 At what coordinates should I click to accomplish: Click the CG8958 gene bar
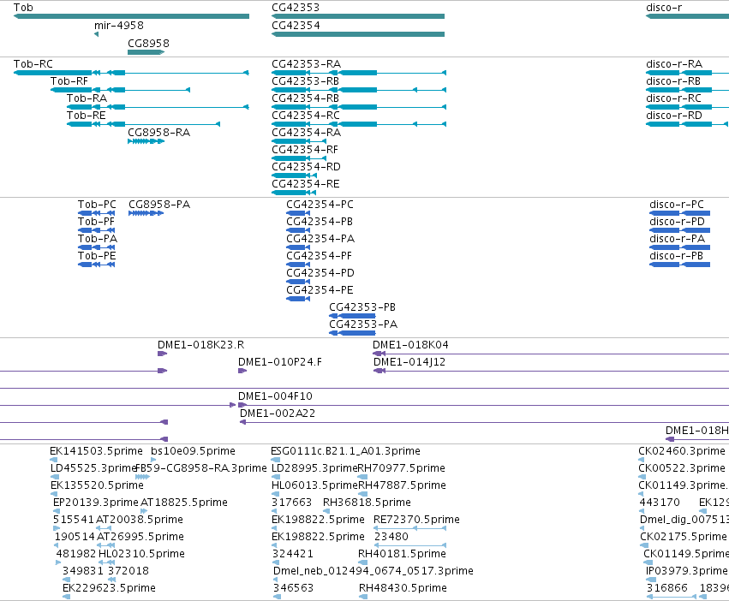pyautogui.click(x=146, y=52)
